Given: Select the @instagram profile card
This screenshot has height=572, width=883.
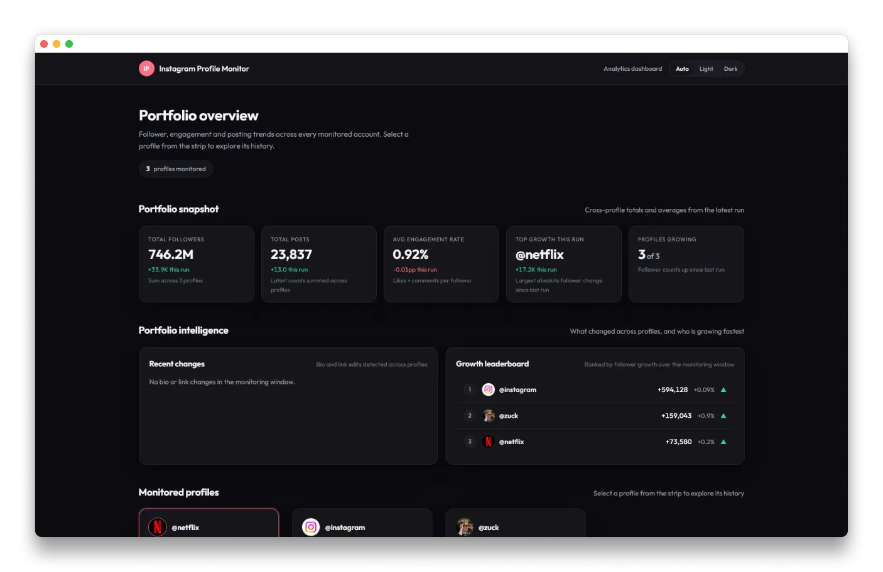Looking at the screenshot, I should [x=362, y=523].
